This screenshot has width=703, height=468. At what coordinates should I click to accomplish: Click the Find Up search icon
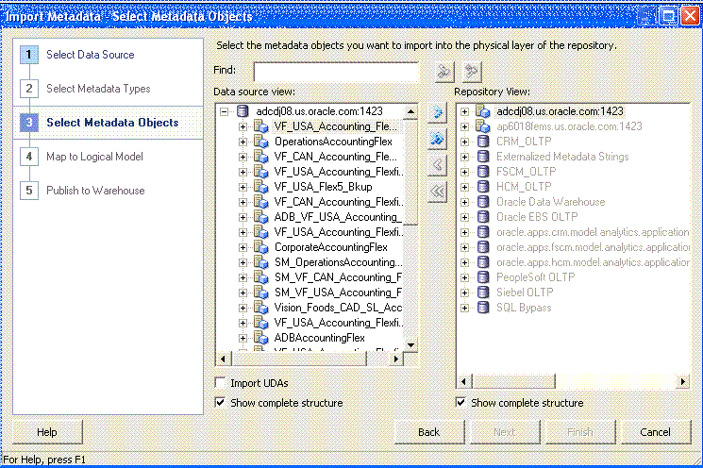pos(472,72)
